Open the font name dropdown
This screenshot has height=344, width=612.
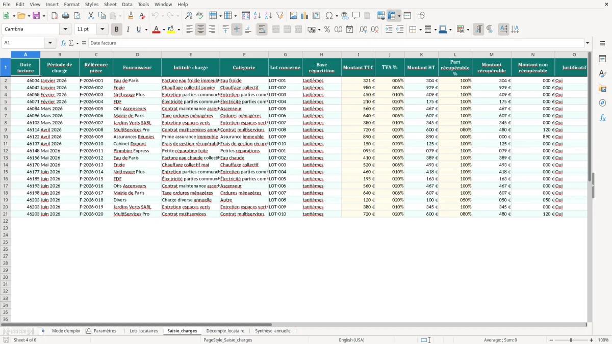point(65,29)
